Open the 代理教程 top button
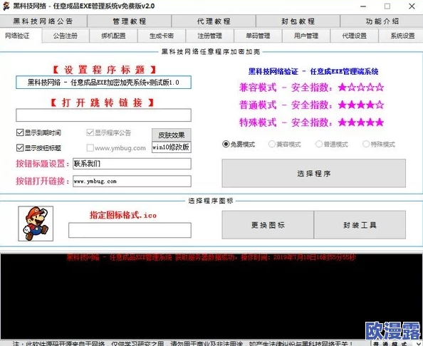The width and height of the screenshot is (423, 346). click(x=214, y=21)
